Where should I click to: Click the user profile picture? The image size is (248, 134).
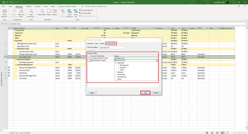pos(227,2)
